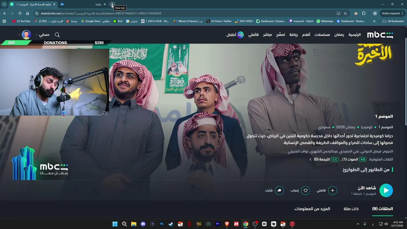The height and width of the screenshot is (229, 407).
Task: Open CapCut from the taskbar
Action: [264, 224]
